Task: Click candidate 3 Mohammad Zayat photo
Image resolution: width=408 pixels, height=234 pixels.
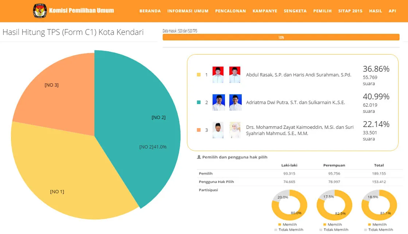Action: 218,130
